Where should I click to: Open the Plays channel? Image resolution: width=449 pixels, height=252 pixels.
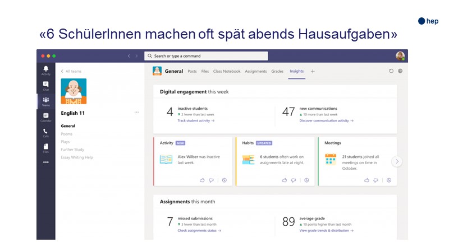(65, 142)
